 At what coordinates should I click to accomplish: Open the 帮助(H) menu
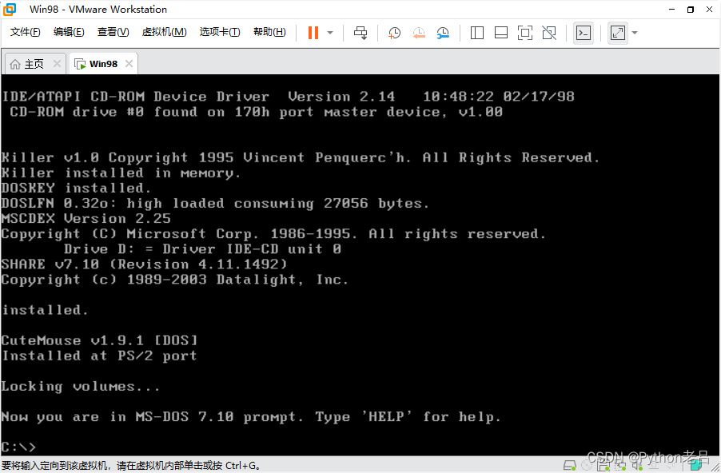269,32
